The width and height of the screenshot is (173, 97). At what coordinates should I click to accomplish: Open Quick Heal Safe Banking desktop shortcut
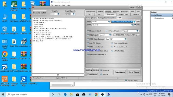click(5, 81)
